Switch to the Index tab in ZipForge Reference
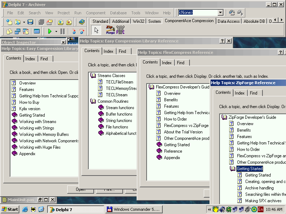286x214 pixels. tap(240, 93)
